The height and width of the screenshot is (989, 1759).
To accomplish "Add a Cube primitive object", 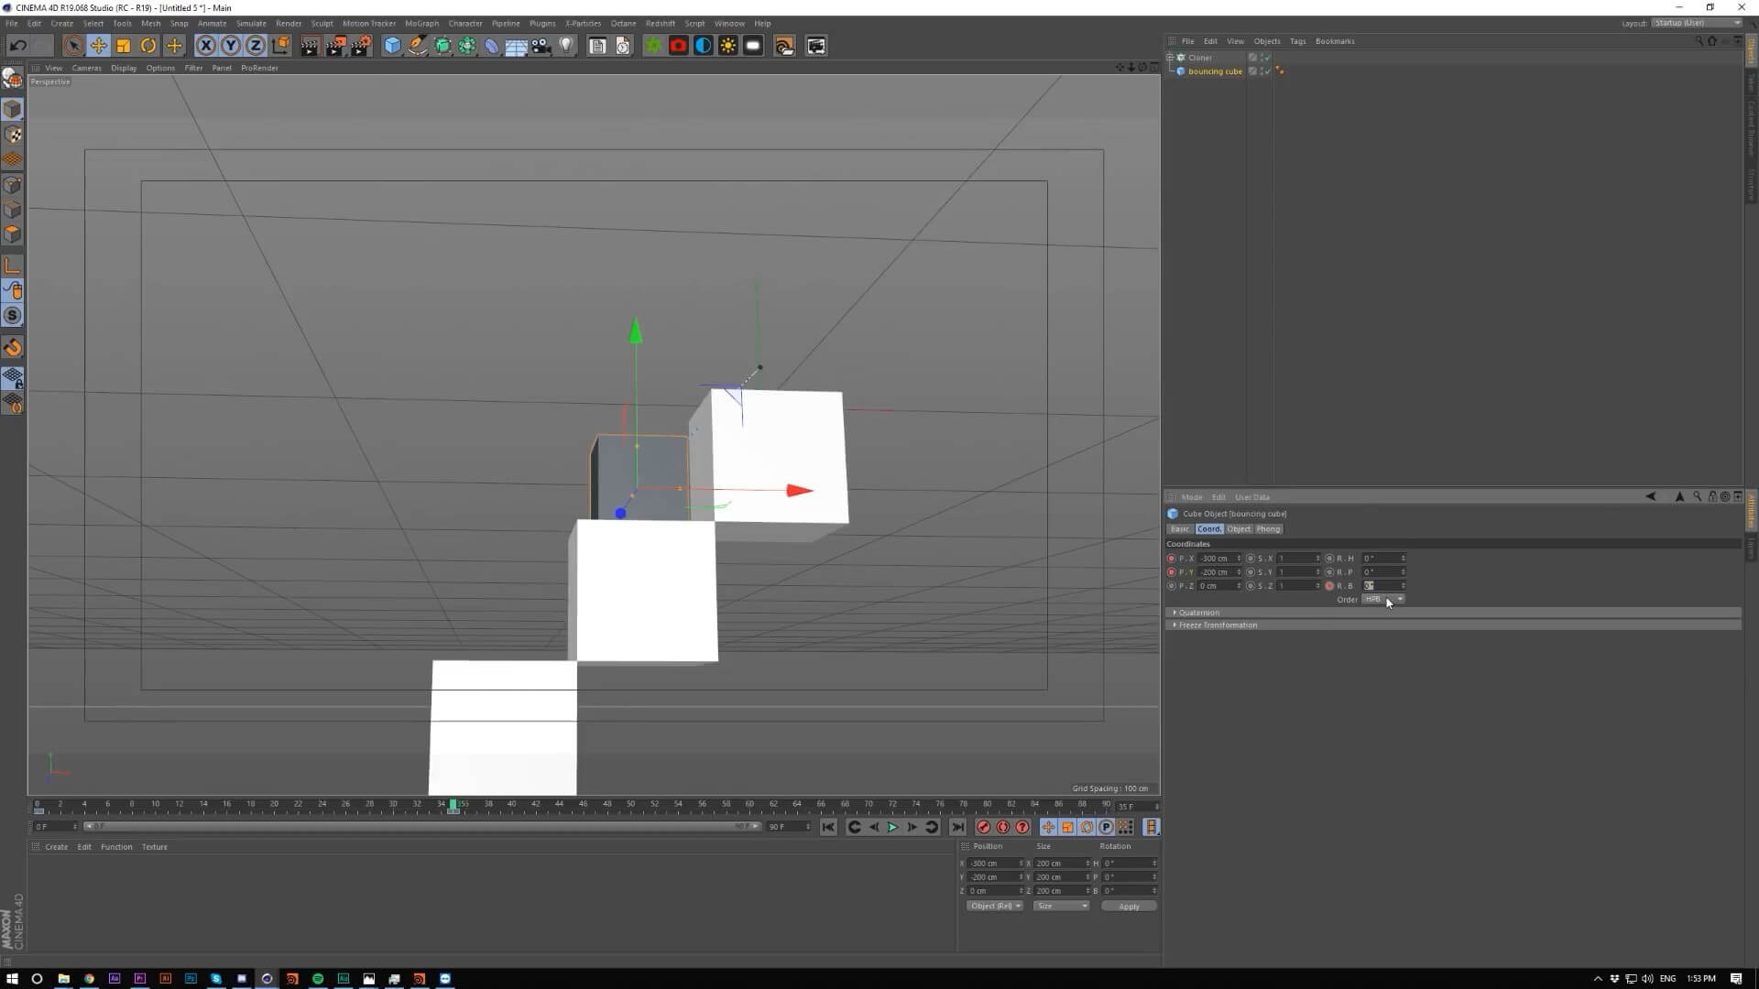I will [392, 46].
